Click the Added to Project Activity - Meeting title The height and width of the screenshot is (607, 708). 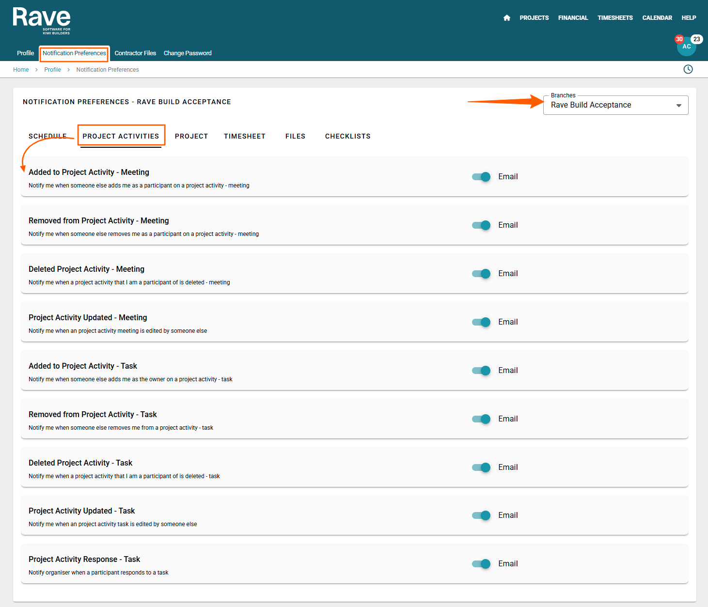89,172
